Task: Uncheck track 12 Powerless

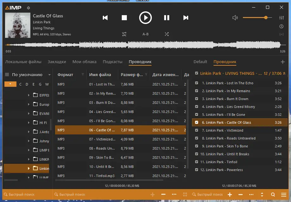Action: coord(196,170)
